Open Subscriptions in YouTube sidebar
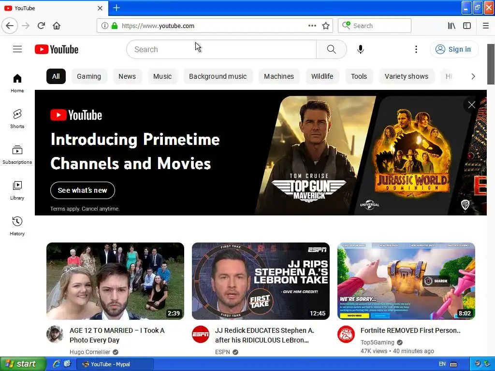 (x=17, y=155)
